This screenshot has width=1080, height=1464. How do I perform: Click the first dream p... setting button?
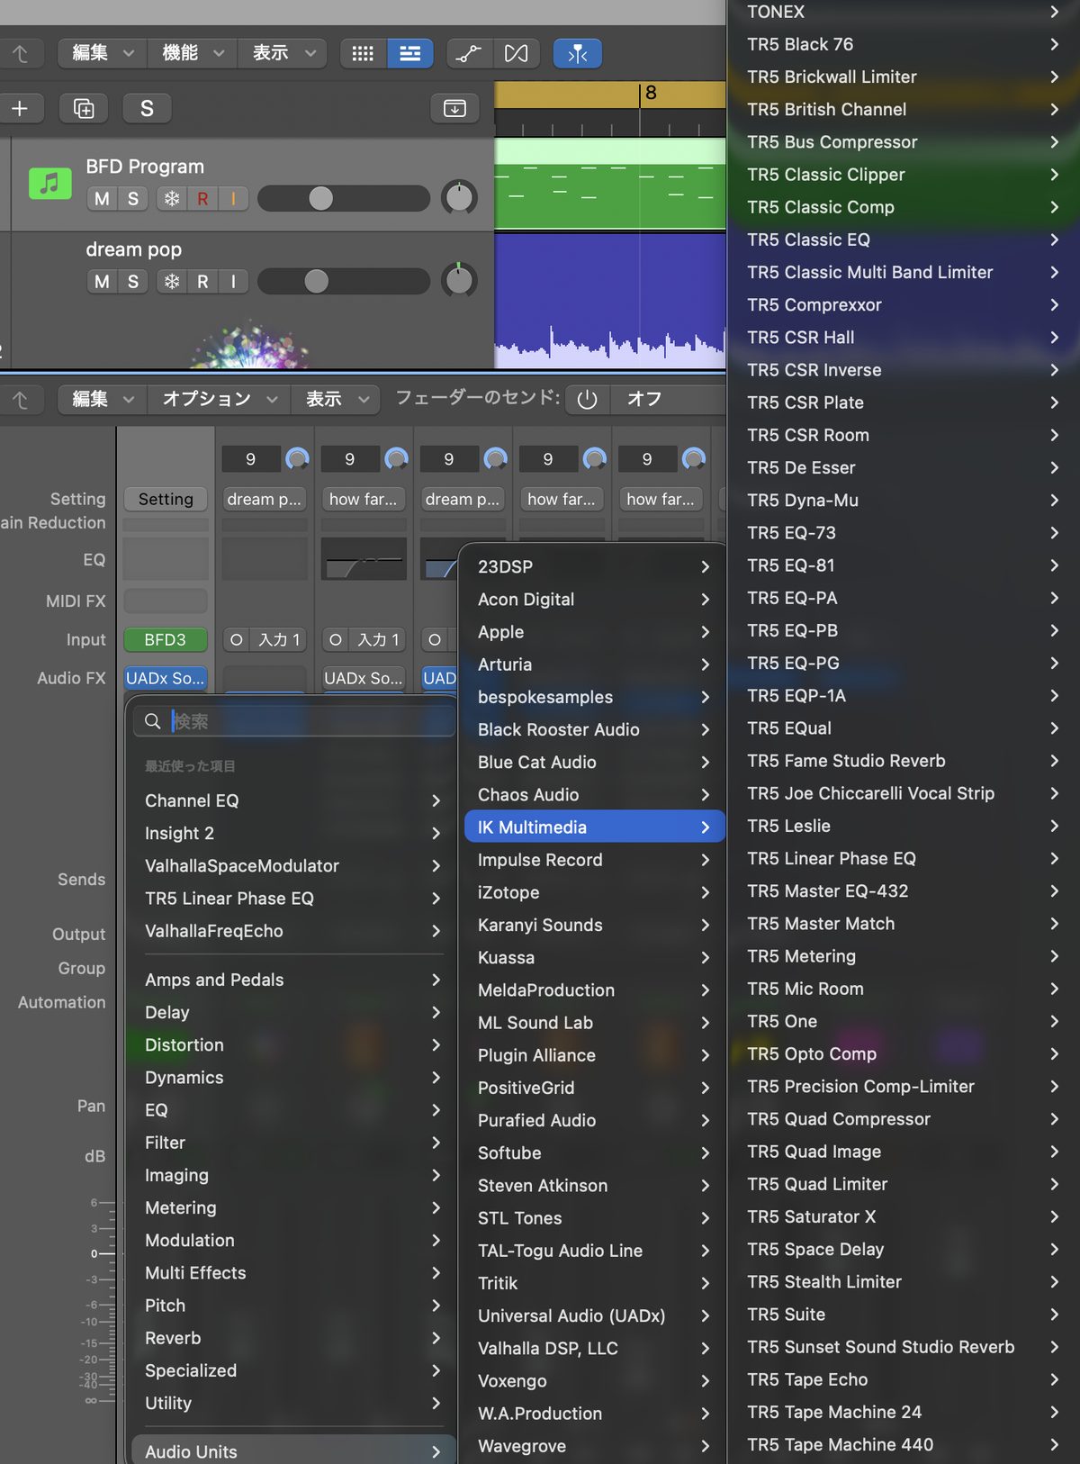tap(265, 499)
